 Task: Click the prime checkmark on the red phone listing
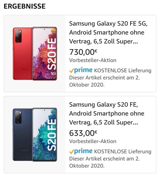72,71
